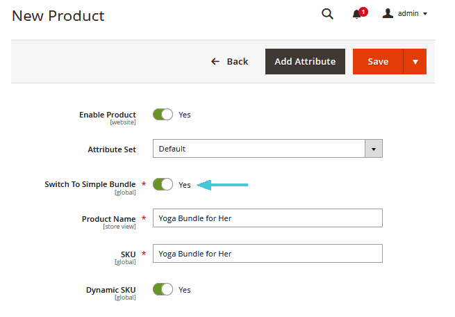Open the Save button dropdown arrow

[415, 61]
